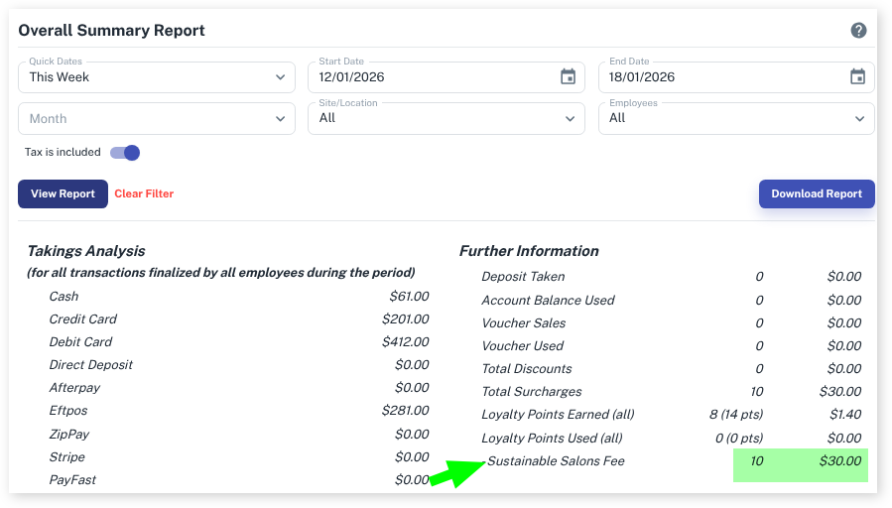Screen dimensions: 892x508
Task: Click inside the End Date field
Action: point(714,77)
